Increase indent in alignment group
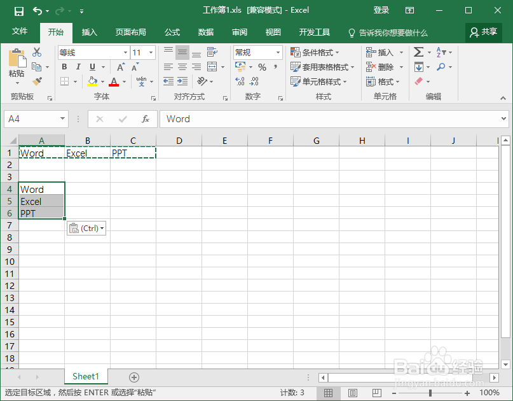The height and width of the screenshot is (401, 513). click(182, 81)
